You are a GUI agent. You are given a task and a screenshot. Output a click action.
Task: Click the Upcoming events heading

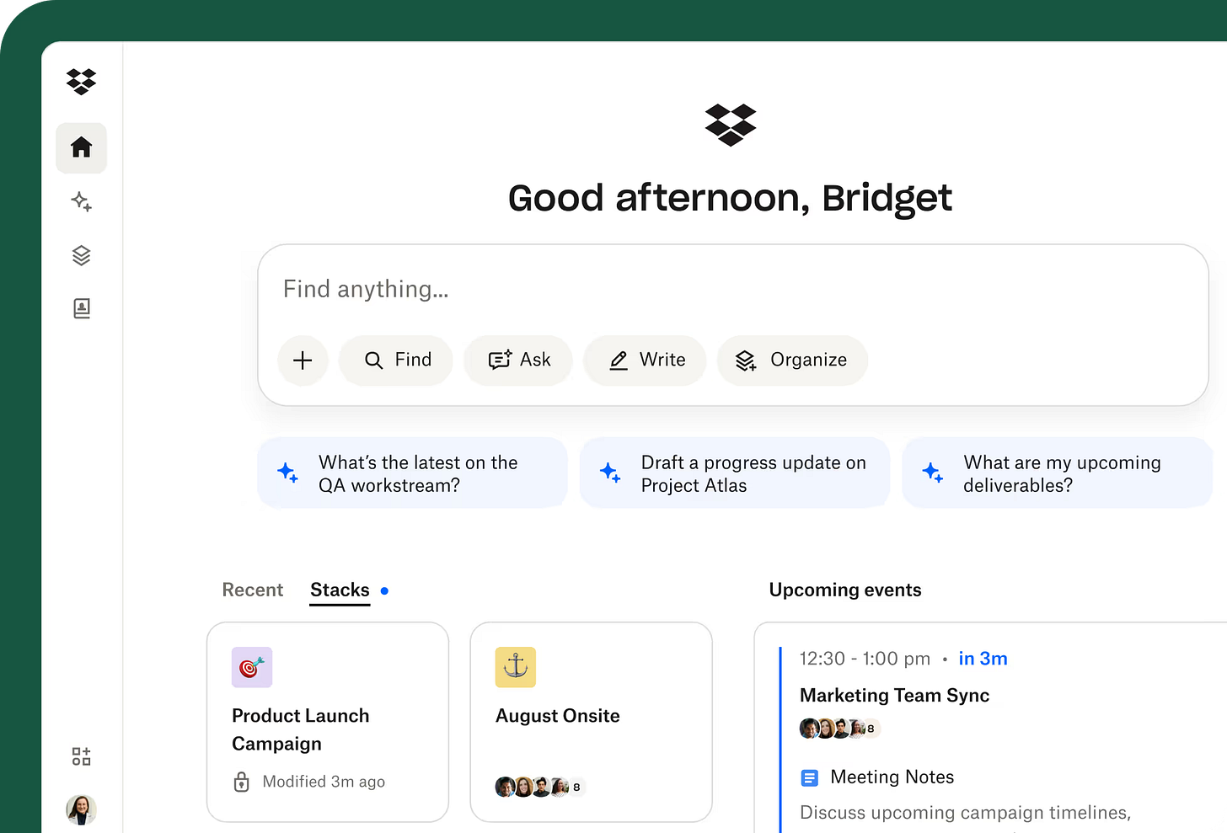845,590
